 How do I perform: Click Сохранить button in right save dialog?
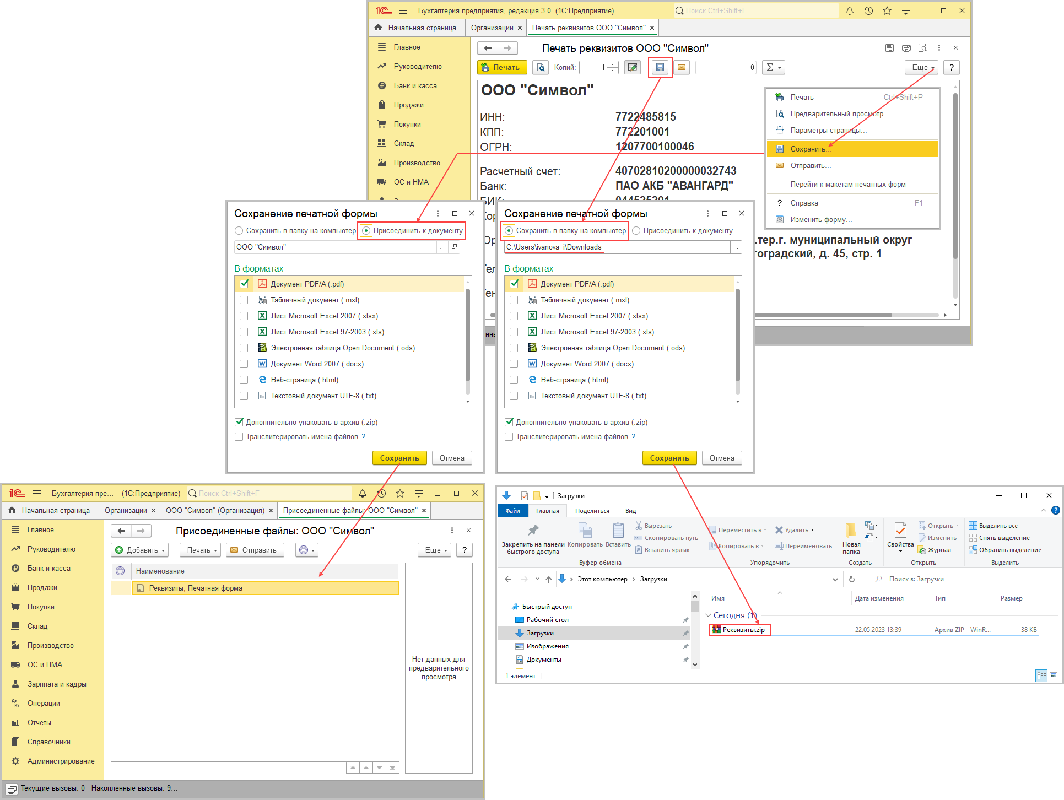pyautogui.click(x=669, y=458)
